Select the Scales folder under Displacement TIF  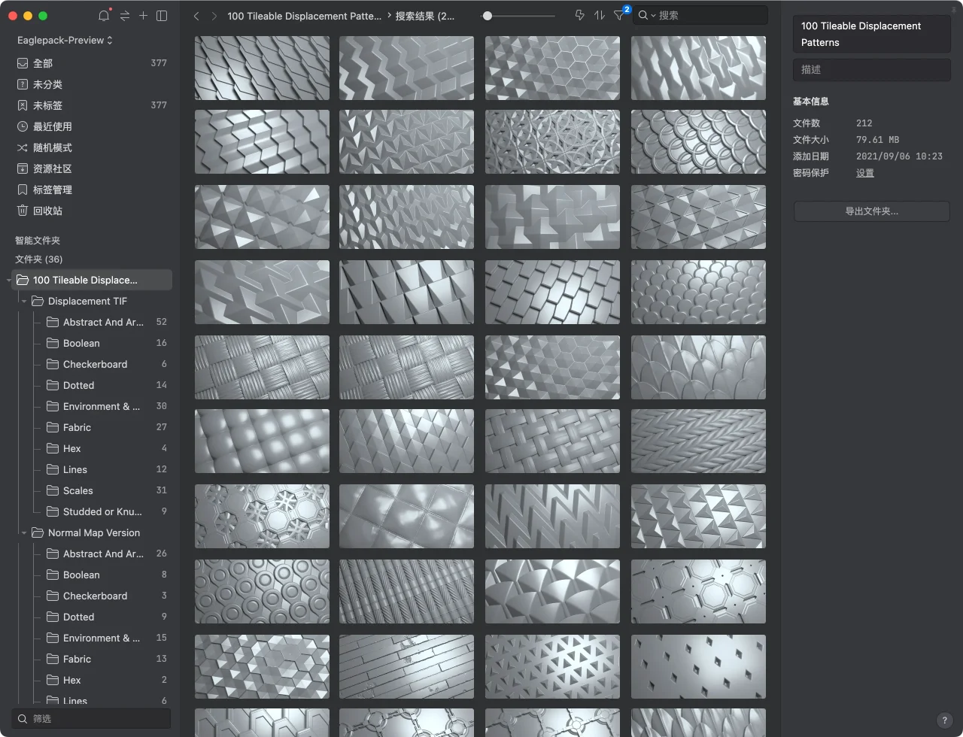(78, 490)
